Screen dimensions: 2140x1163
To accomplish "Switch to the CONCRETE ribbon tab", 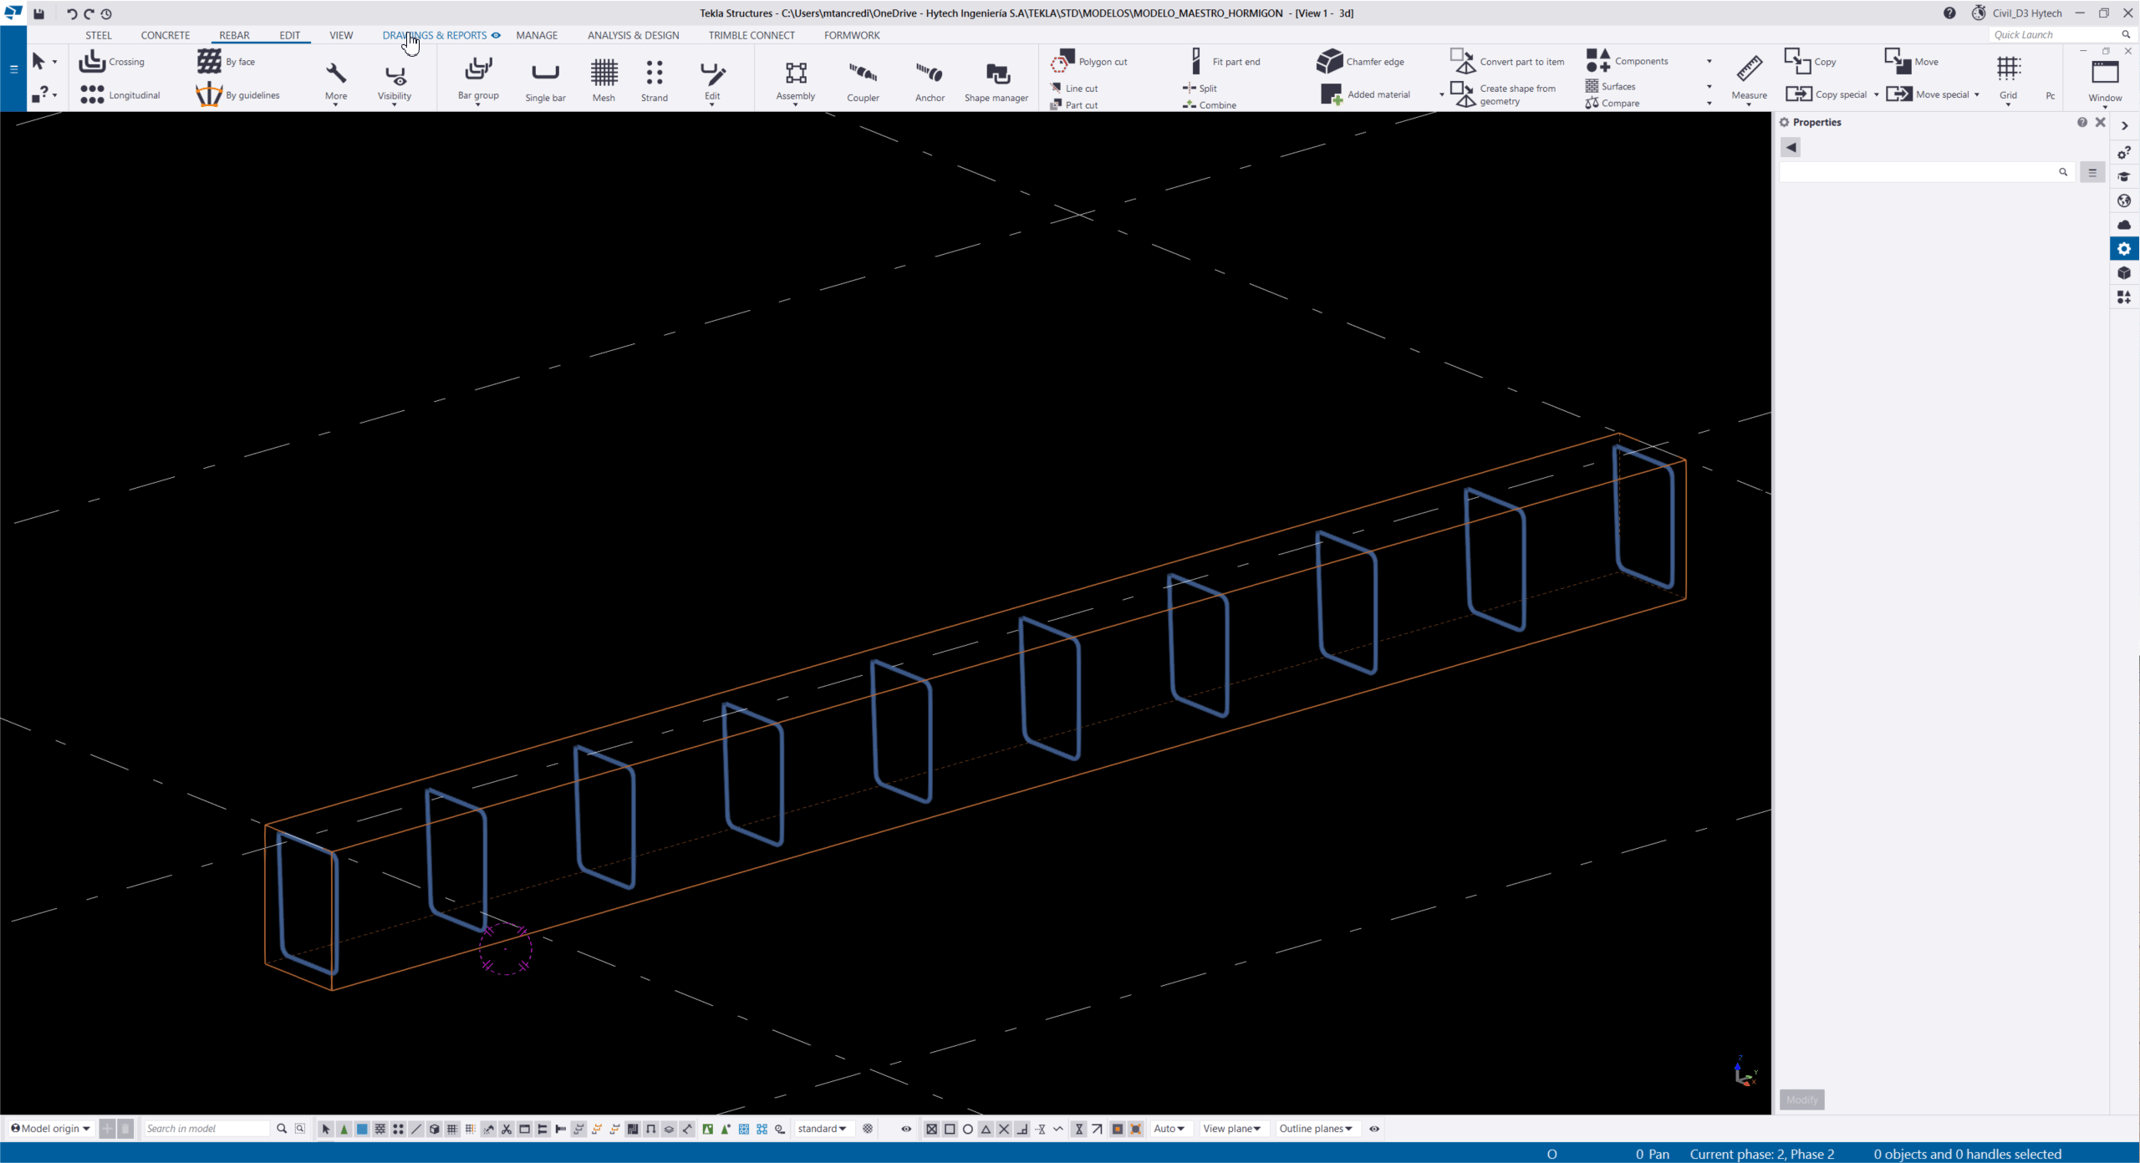I will 165,35.
